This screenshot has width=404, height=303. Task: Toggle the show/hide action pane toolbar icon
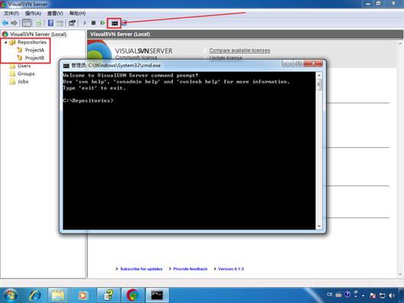pyautogui.click(x=60, y=23)
